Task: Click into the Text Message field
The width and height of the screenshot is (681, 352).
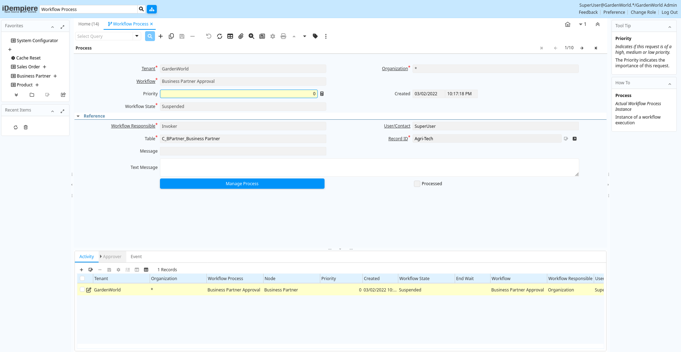Action: coord(369,168)
